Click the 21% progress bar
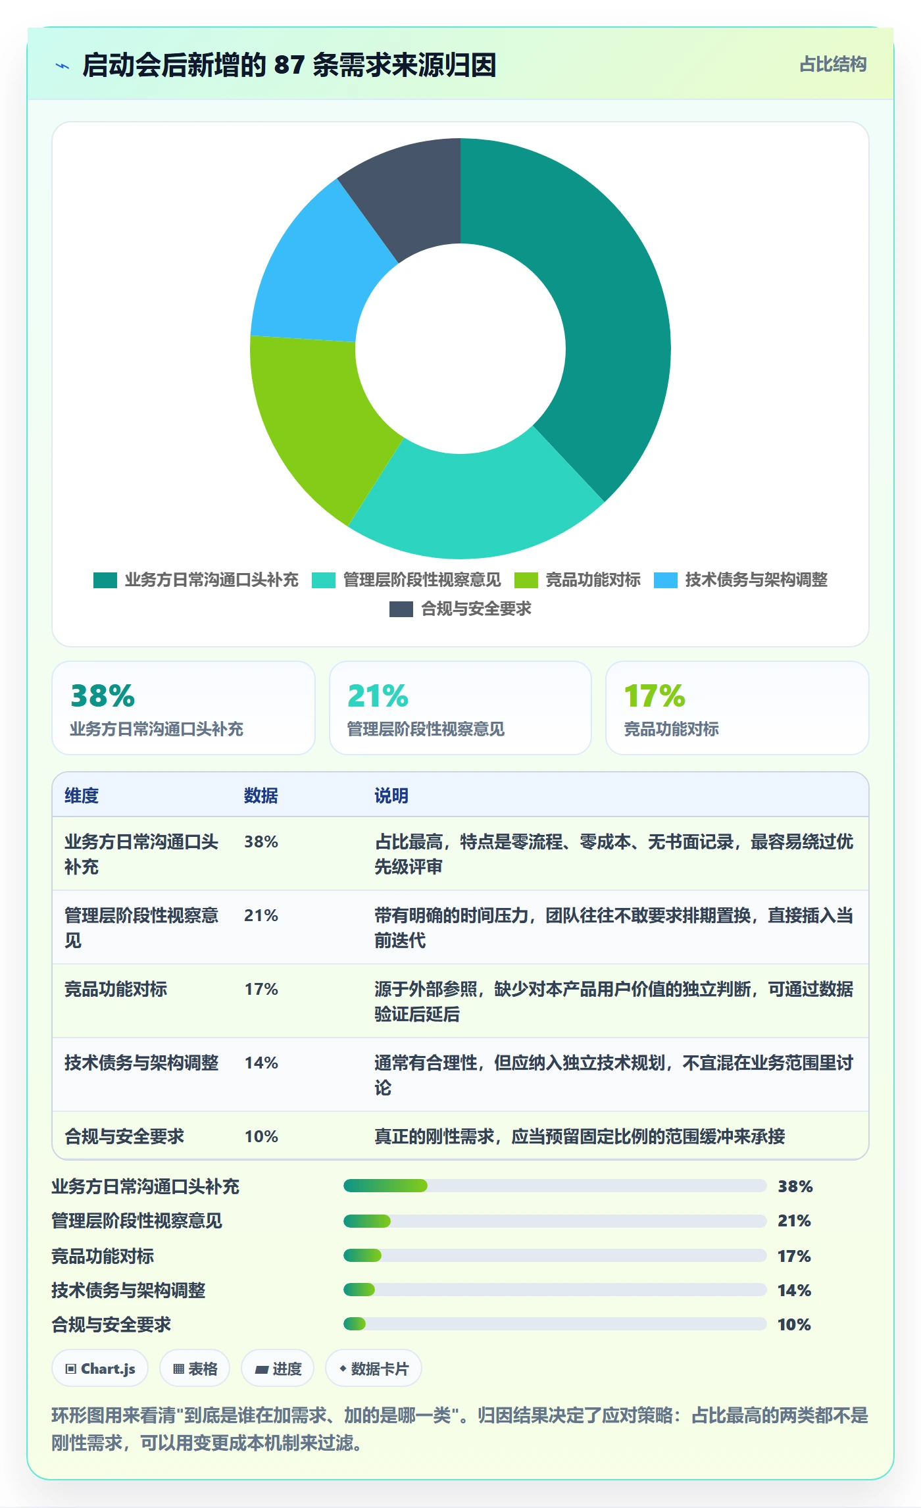Screen dimensions: 921x1508 click(x=555, y=1221)
